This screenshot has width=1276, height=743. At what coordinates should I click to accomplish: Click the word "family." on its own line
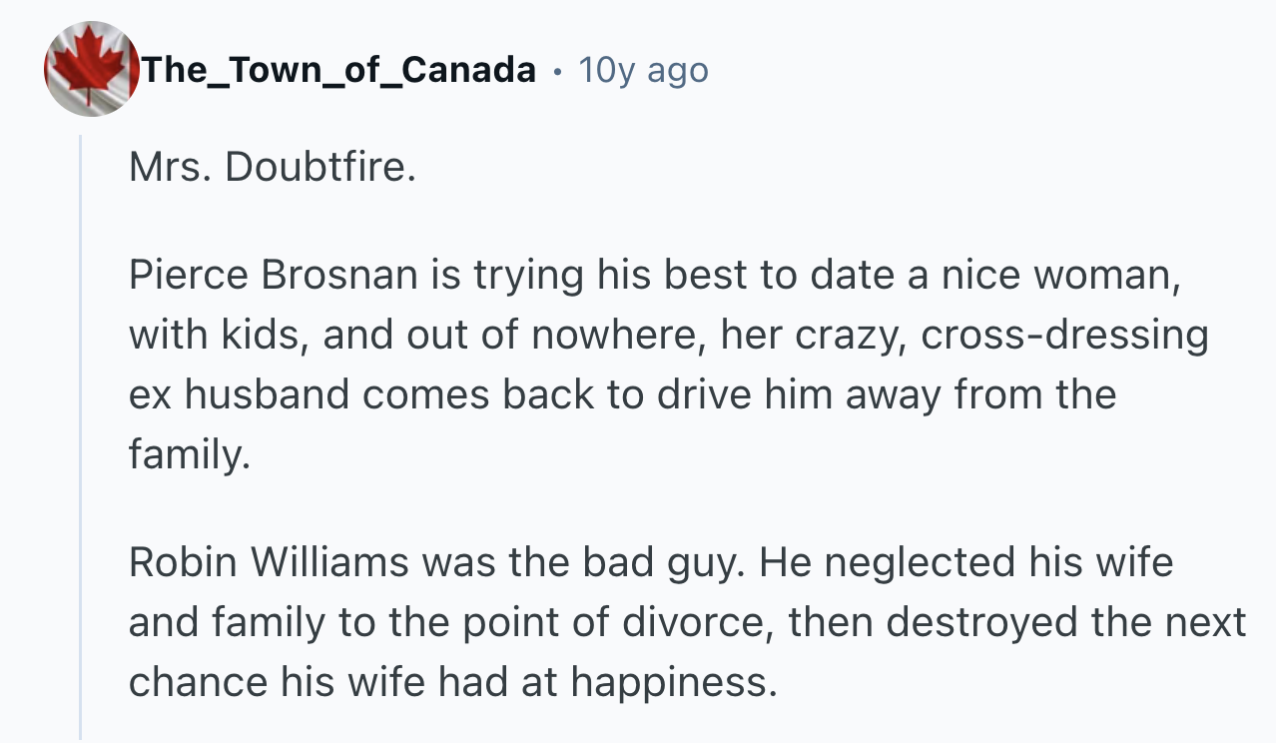pyautogui.click(x=187, y=454)
